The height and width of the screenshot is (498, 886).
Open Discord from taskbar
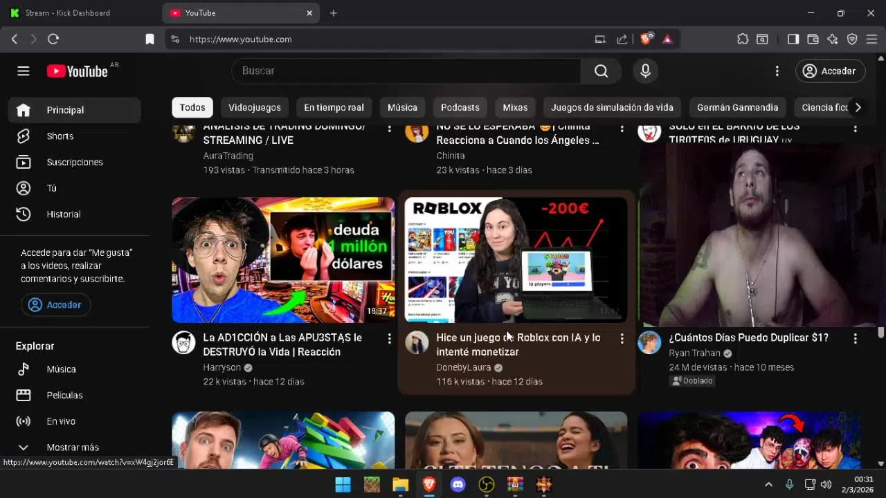458,485
